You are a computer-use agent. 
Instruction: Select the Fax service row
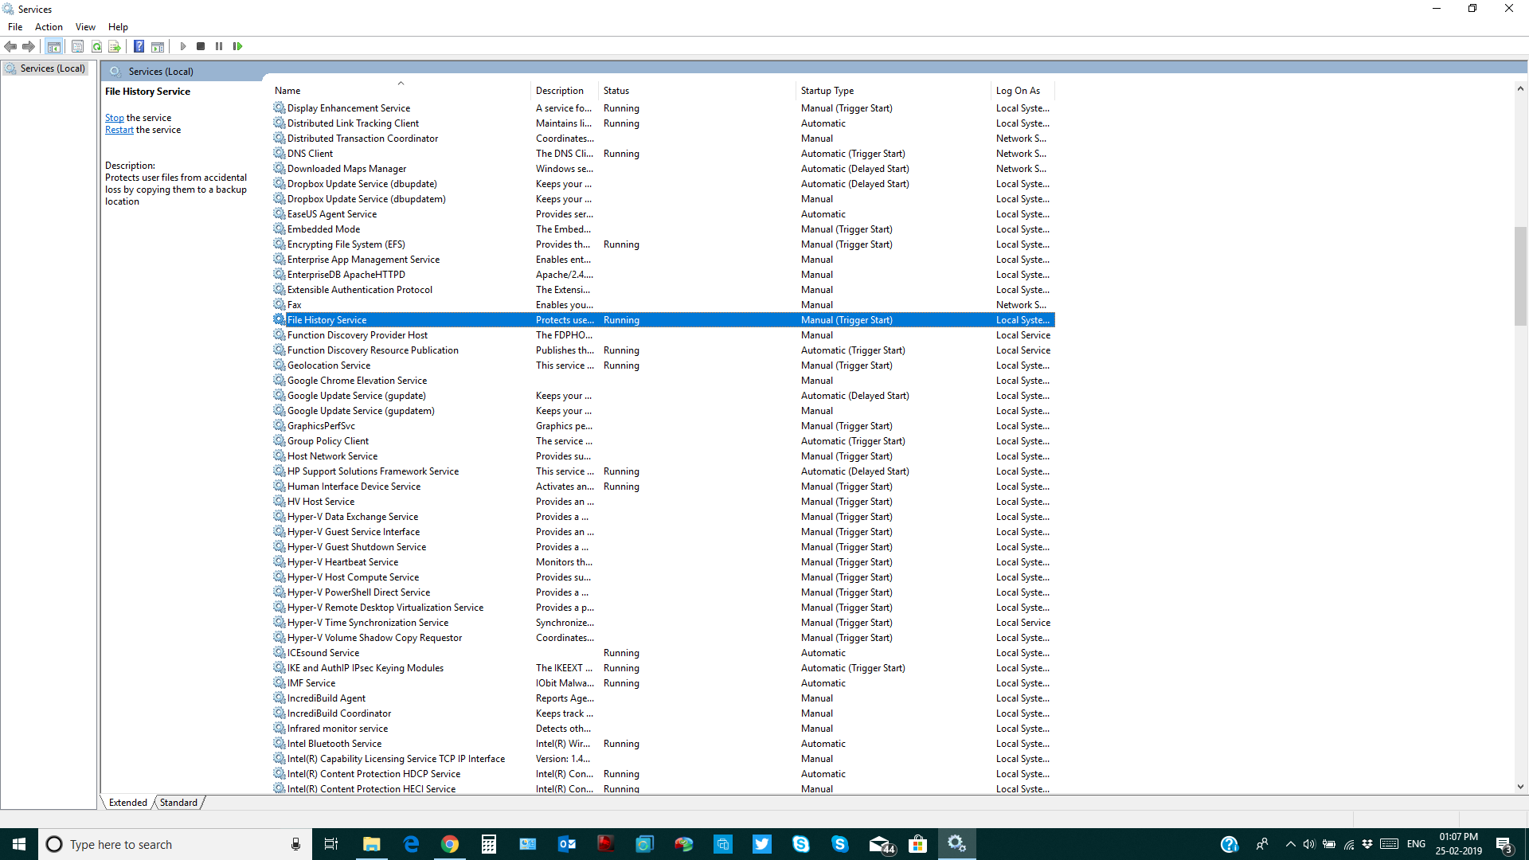tap(663, 305)
